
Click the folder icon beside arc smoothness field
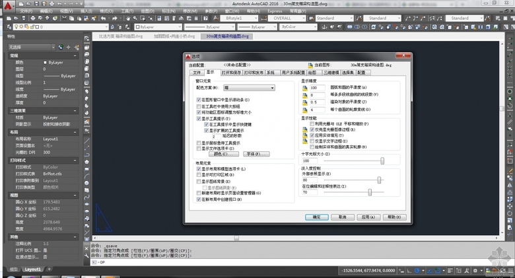tap(305, 88)
